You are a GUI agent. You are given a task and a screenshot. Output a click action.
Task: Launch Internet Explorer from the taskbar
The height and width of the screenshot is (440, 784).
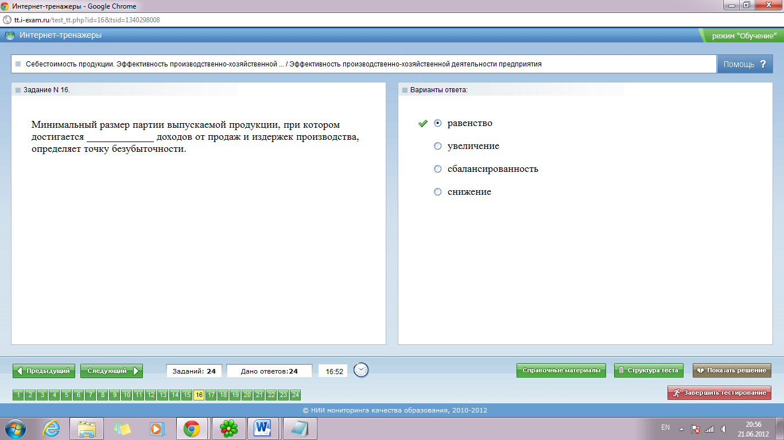(x=51, y=428)
